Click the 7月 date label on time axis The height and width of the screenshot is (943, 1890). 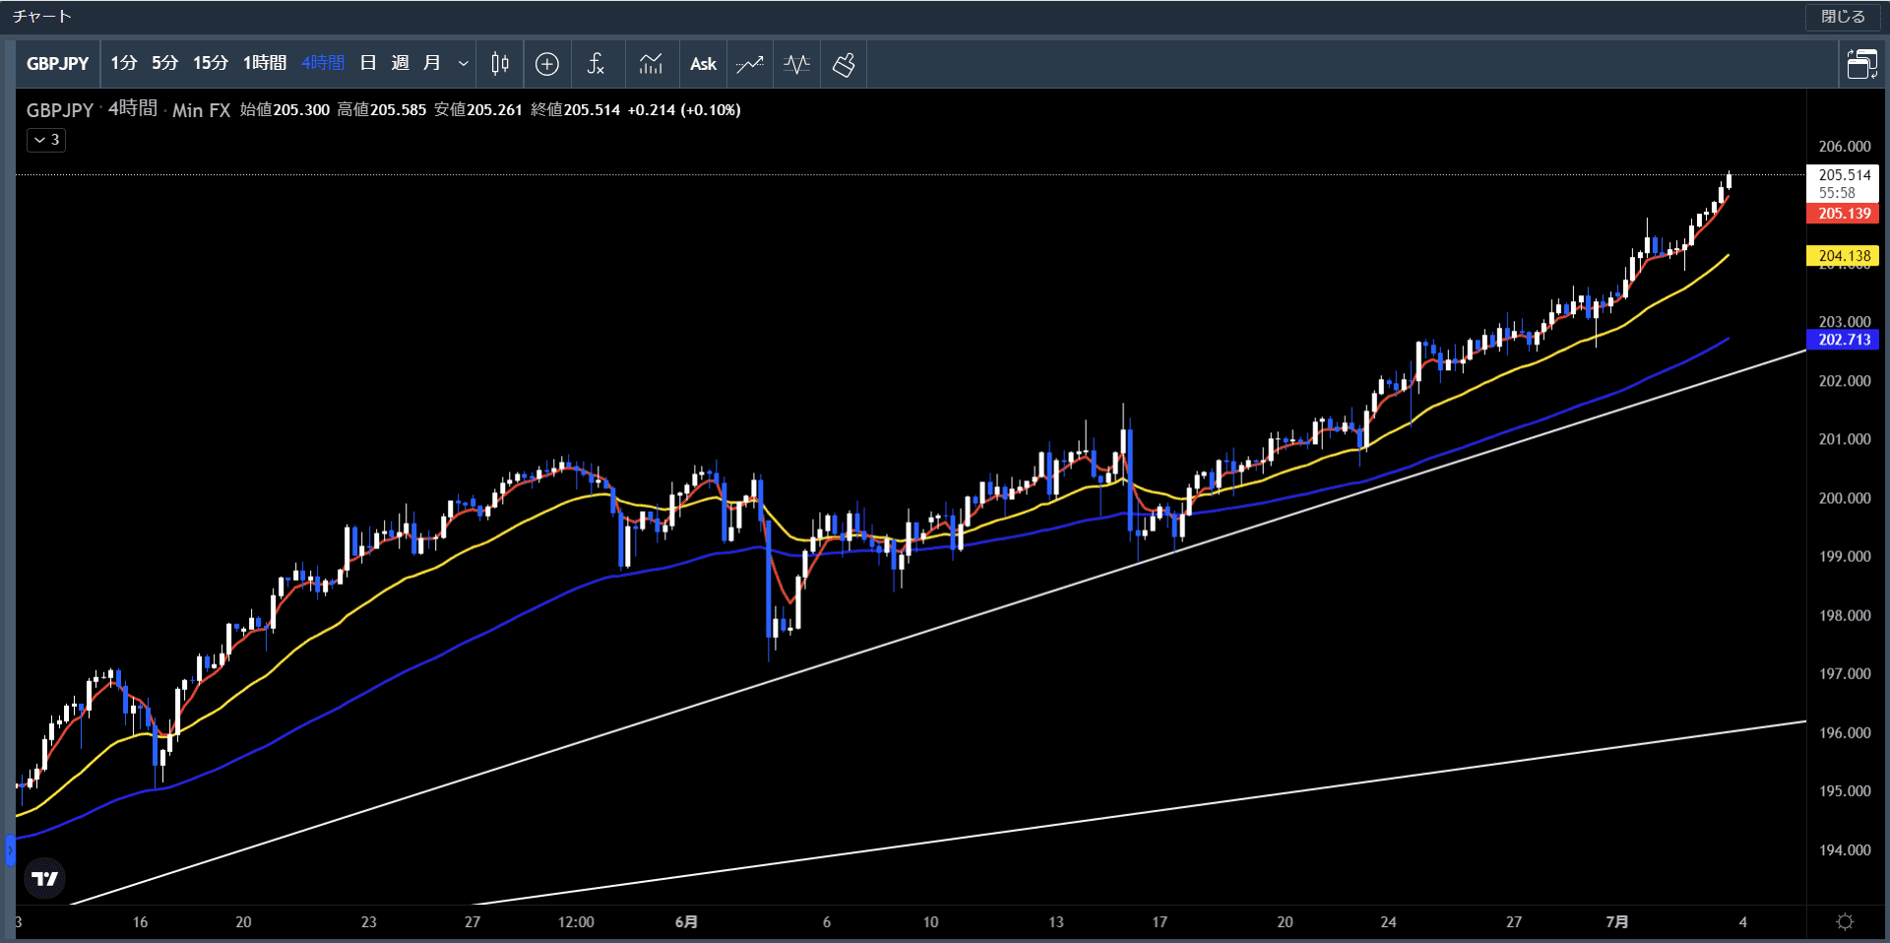[x=1616, y=922]
